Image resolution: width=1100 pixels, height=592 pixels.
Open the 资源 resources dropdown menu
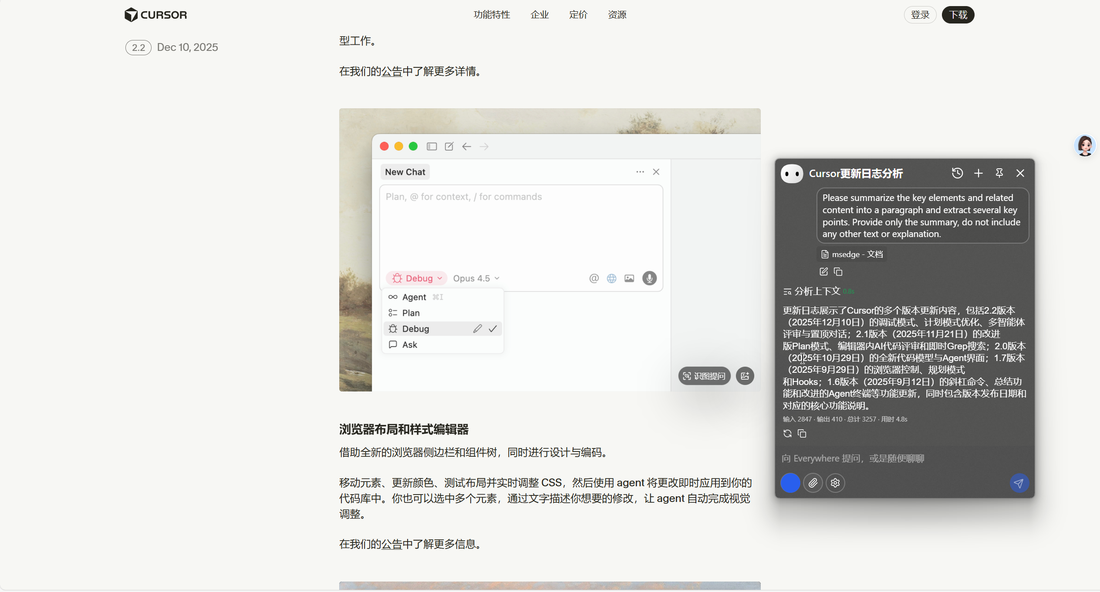click(617, 15)
